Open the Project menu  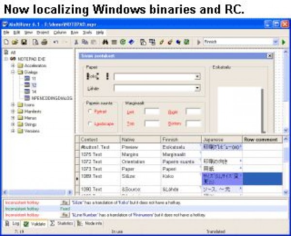(x=43, y=32)
